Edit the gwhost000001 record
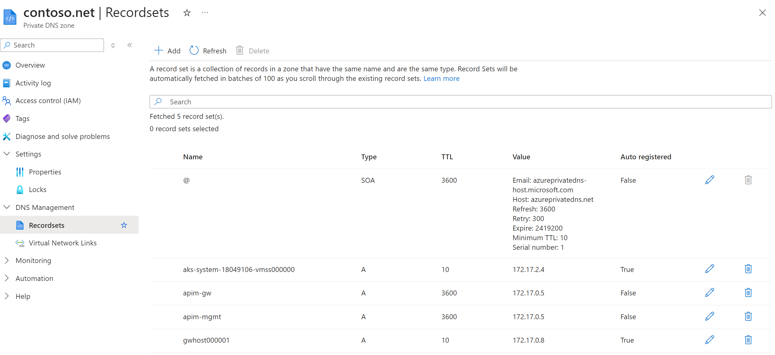Image resolution: width=775 pixels, height=355 pixels. [709, 340]
